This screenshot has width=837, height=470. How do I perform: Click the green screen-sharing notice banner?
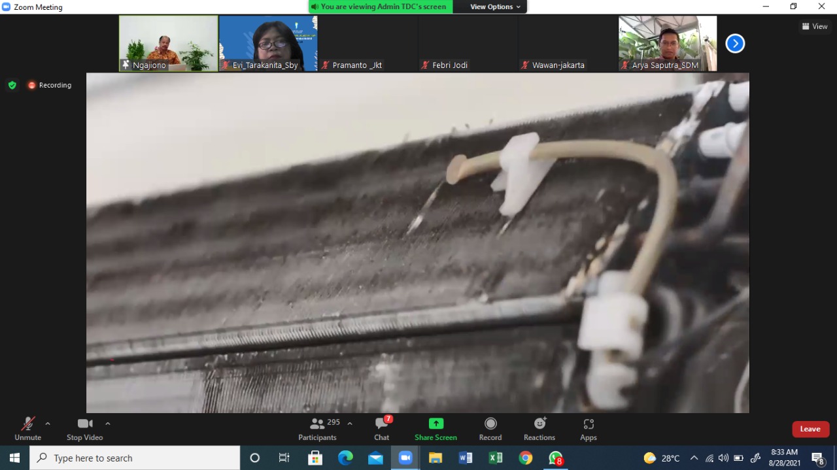[x=381, y=7]
